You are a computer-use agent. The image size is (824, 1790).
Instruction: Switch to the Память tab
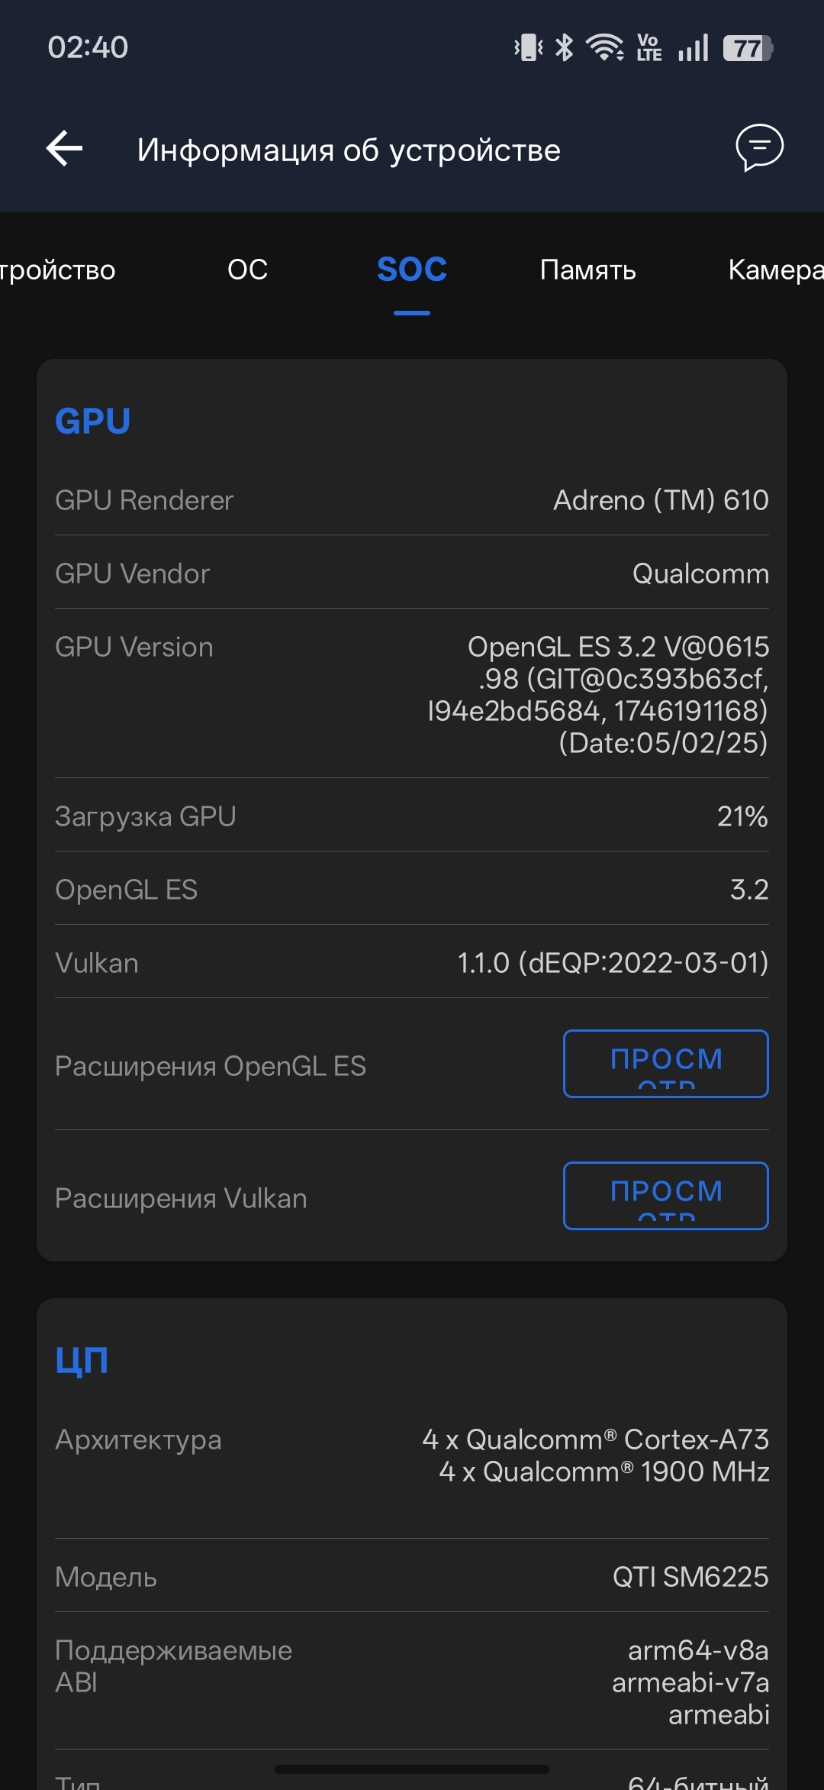click(x=587, y=270)
